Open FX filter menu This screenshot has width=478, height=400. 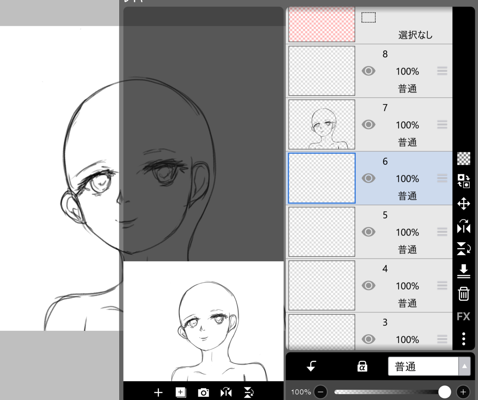(x=464, y=317)
